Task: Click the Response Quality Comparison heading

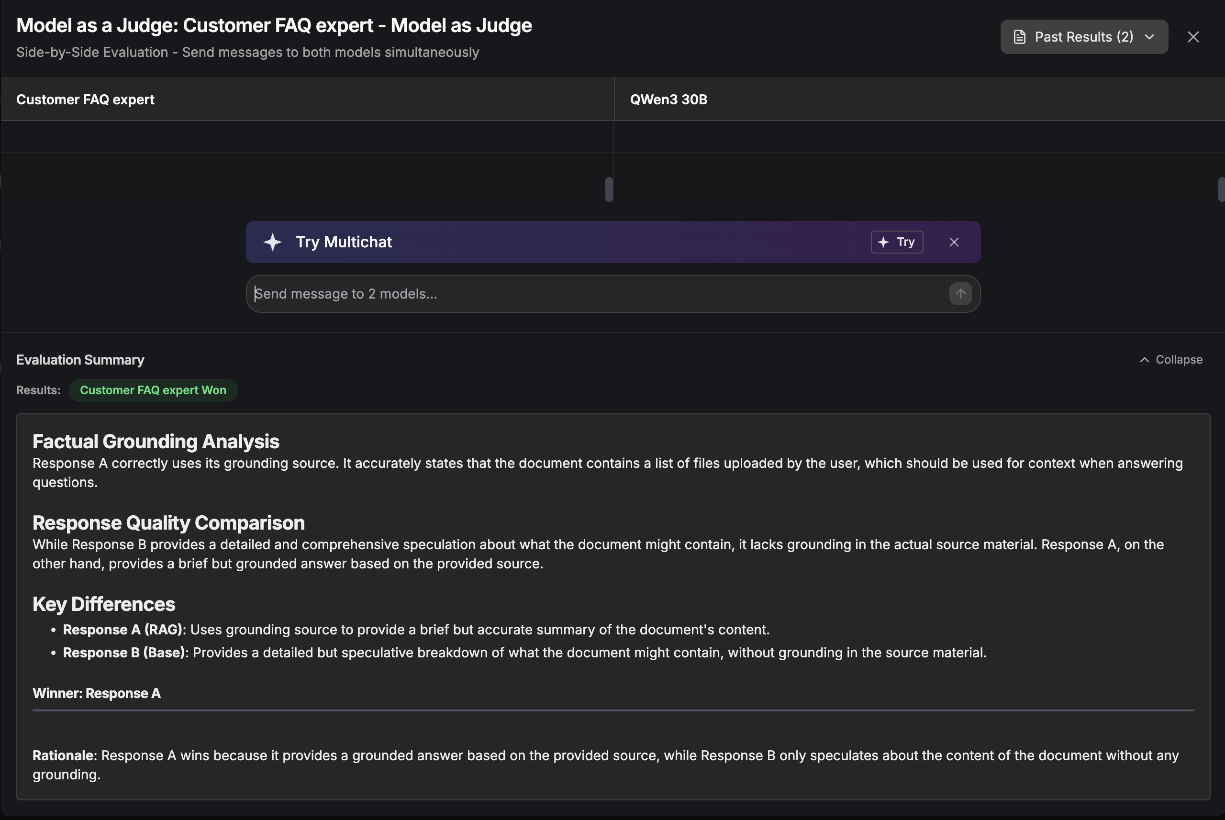Action: (168, 522)
